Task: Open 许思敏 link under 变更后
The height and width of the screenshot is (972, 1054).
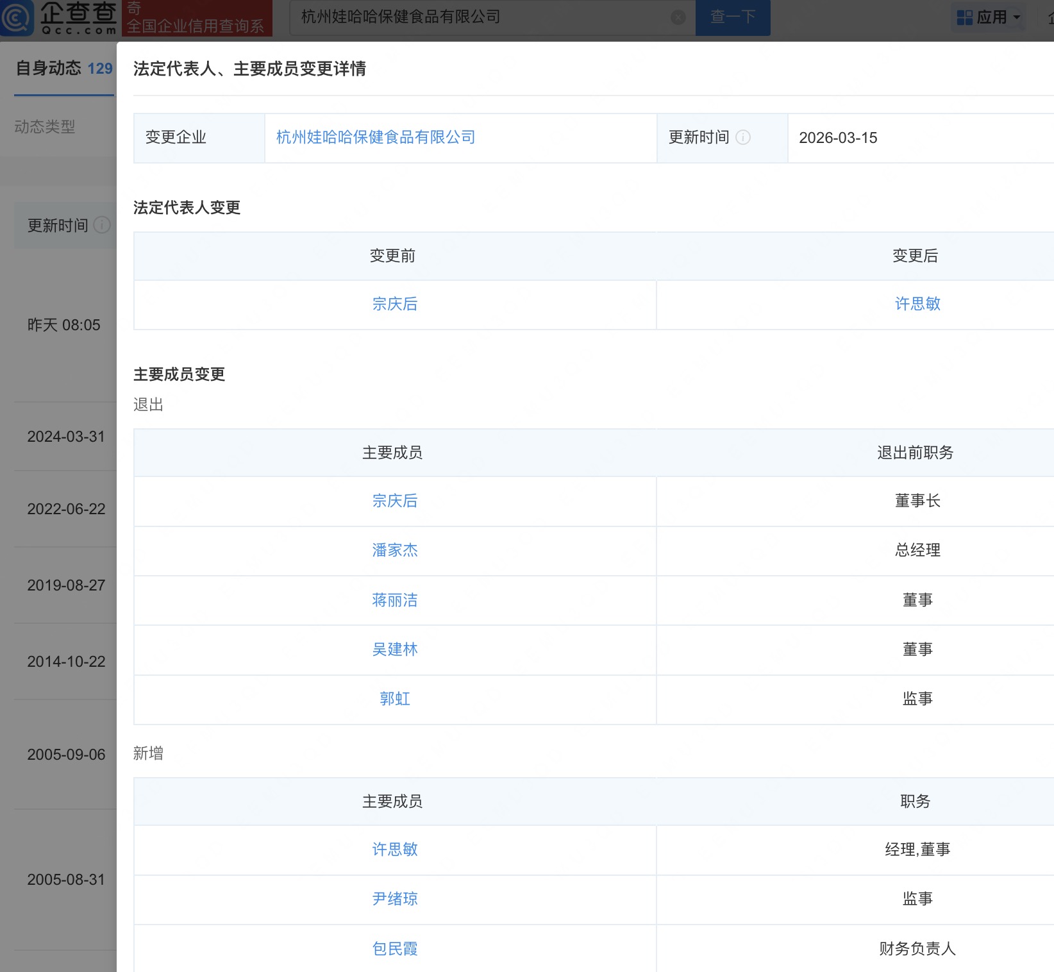Action: [x=917, y=304]
